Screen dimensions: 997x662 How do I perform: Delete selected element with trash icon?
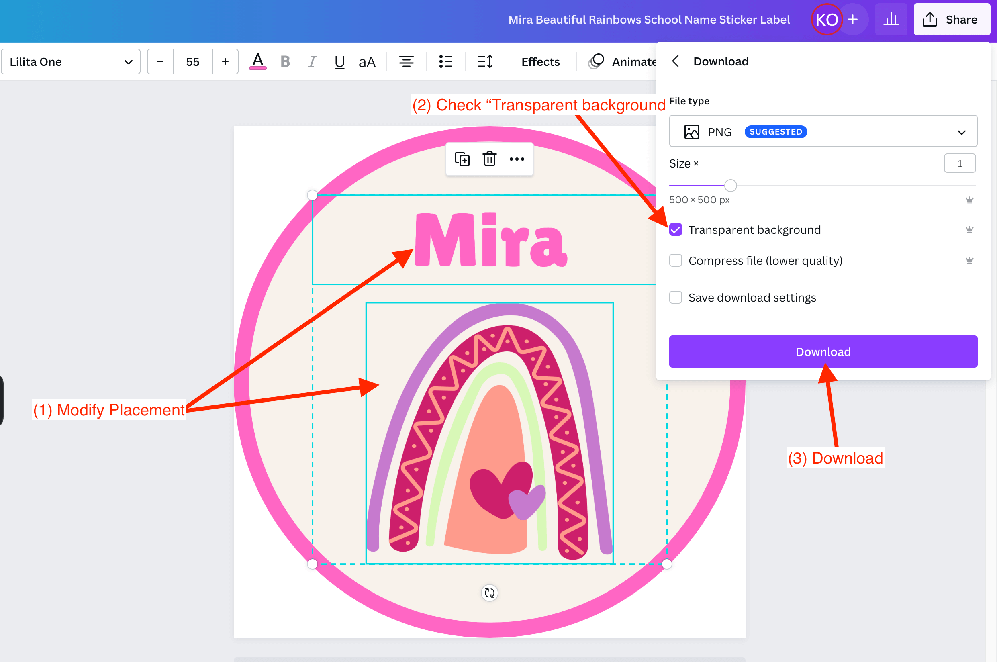click(489, 159)
